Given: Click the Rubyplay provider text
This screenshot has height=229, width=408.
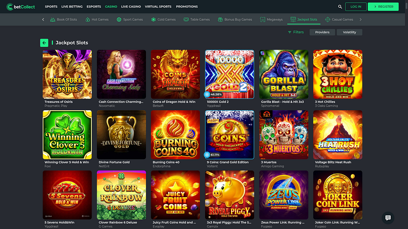Looking at the screenshot, I should click(322, 166).
